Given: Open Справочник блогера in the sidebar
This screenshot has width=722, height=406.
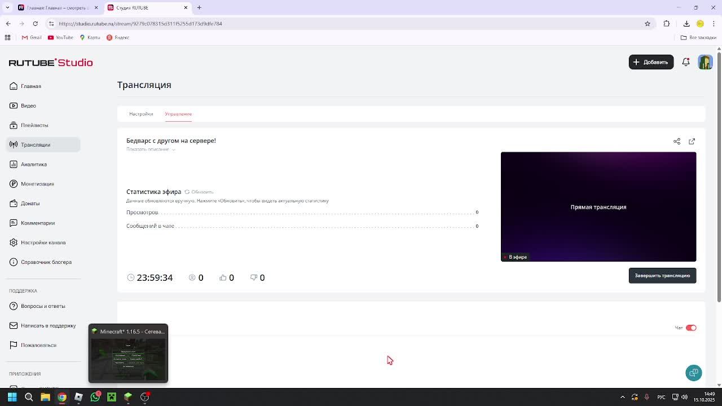Looking at the screenshot, I should click(x=43, y=262).
